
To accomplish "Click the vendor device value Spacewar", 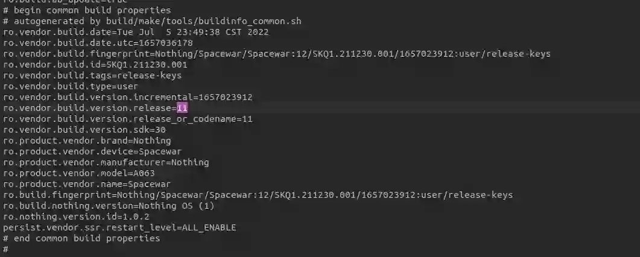I will [x=160, y=151].
